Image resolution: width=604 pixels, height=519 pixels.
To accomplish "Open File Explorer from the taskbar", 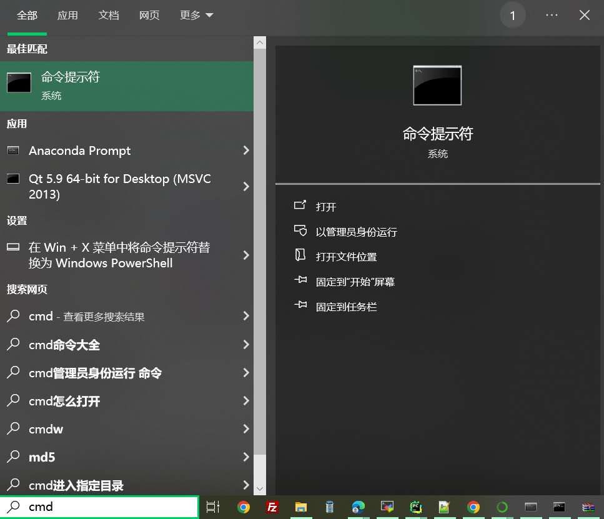I will [x=301, y=507].
